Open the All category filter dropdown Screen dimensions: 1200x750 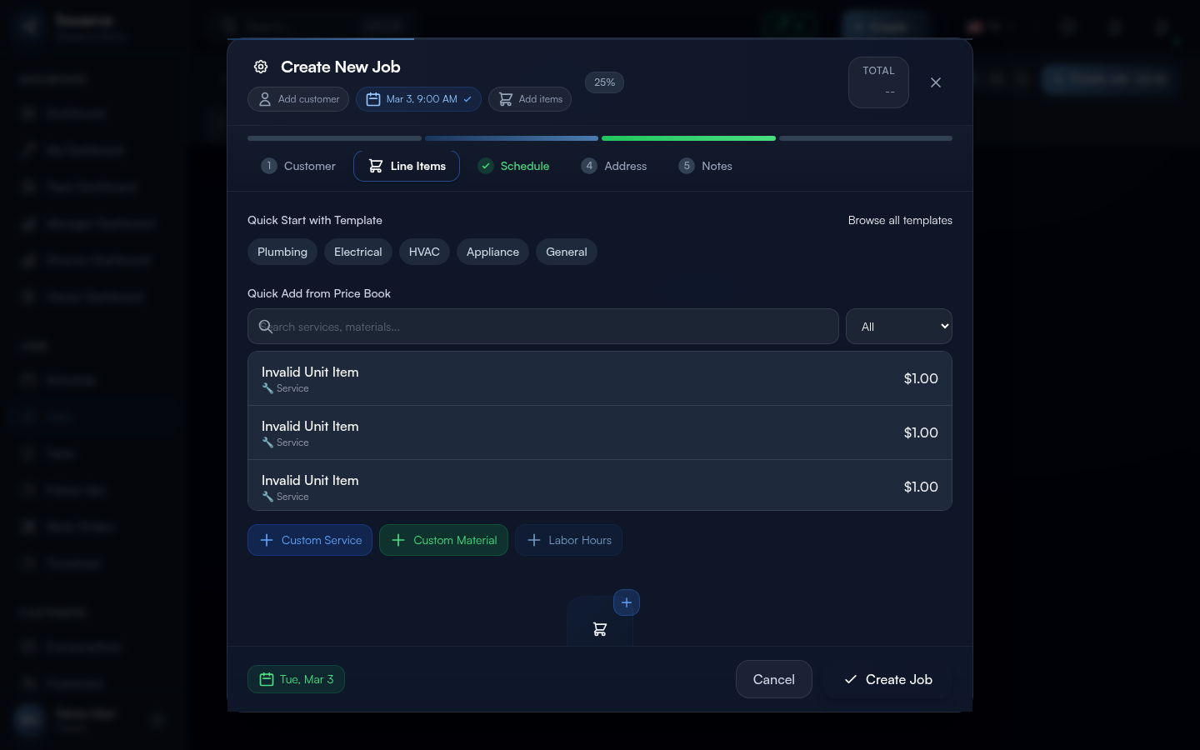tap(898, 327)
